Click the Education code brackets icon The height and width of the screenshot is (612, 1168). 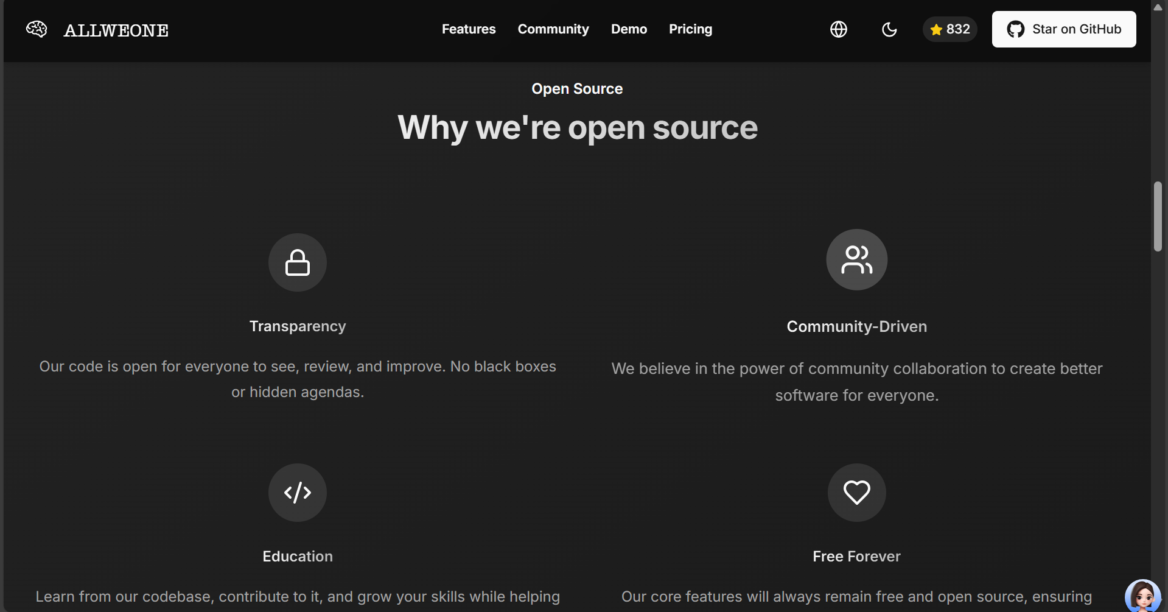(x=298, y=493)
